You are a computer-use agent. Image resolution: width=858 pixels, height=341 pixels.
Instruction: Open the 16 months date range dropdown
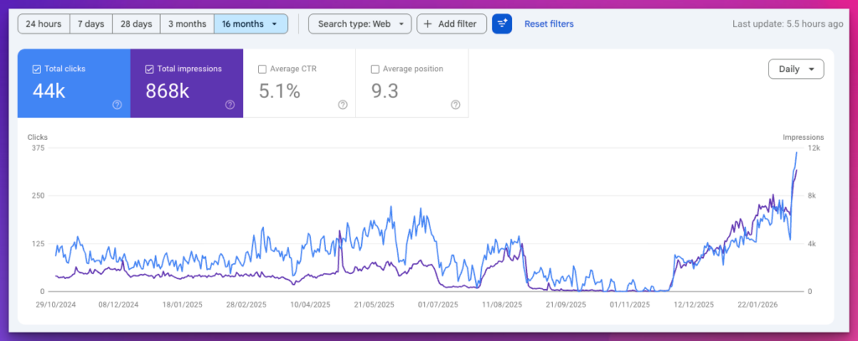click(251, 24)
